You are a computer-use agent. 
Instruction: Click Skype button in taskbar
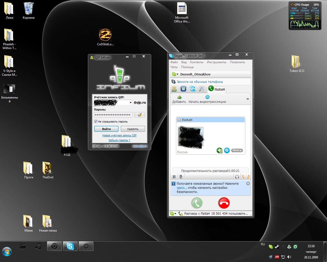70,246
